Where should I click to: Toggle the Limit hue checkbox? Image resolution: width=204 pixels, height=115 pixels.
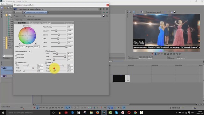46,63
